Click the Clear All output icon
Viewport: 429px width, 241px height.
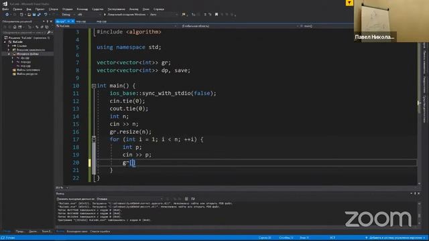click(186, 199)
